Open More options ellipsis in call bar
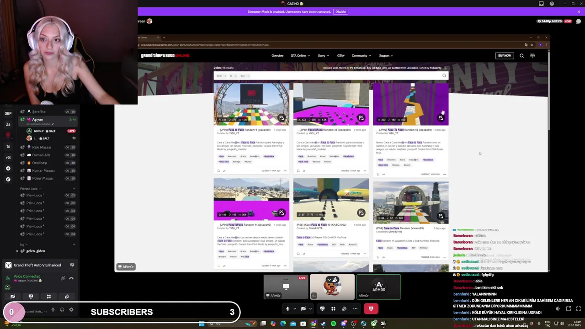 (355, 308)
